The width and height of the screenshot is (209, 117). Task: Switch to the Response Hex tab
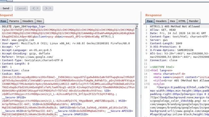coord(172,21)
